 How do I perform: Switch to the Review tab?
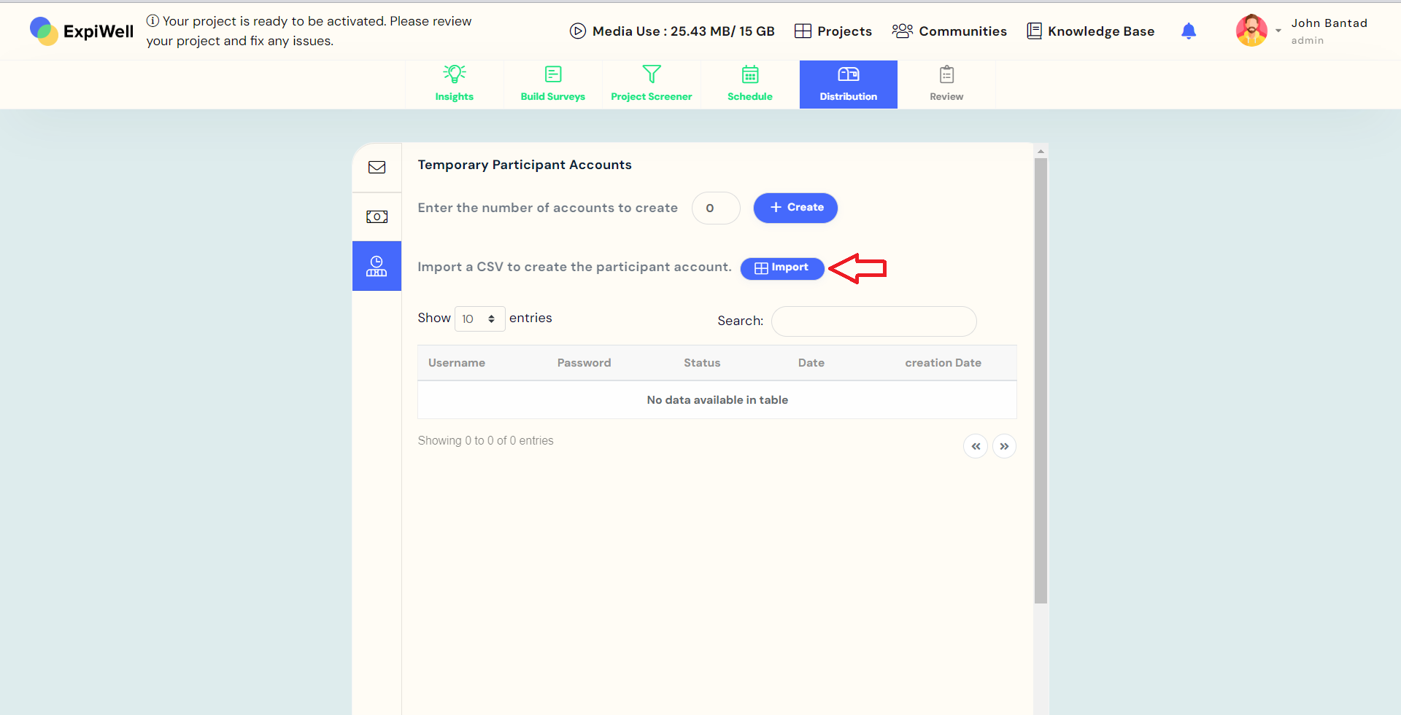pyautogui.click(x=946, y=82)
